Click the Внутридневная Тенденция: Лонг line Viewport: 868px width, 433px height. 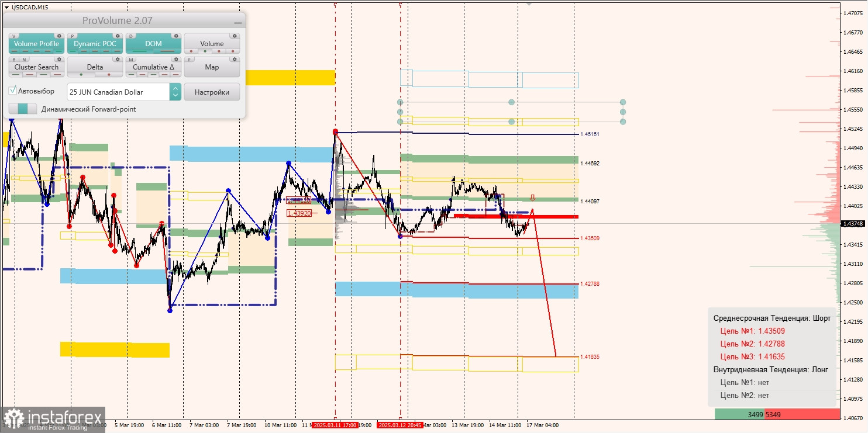[771, 369]
